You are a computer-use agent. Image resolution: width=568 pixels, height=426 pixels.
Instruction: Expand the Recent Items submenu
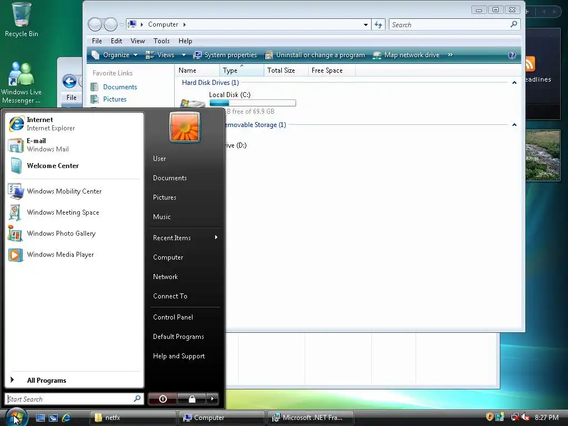(x=185, y=237)
